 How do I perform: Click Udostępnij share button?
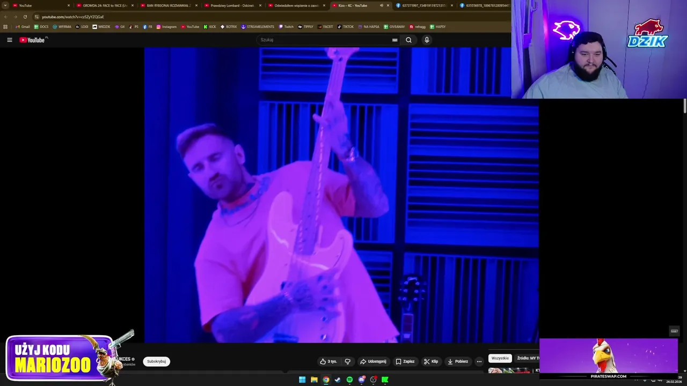click(x=373, y=361)
